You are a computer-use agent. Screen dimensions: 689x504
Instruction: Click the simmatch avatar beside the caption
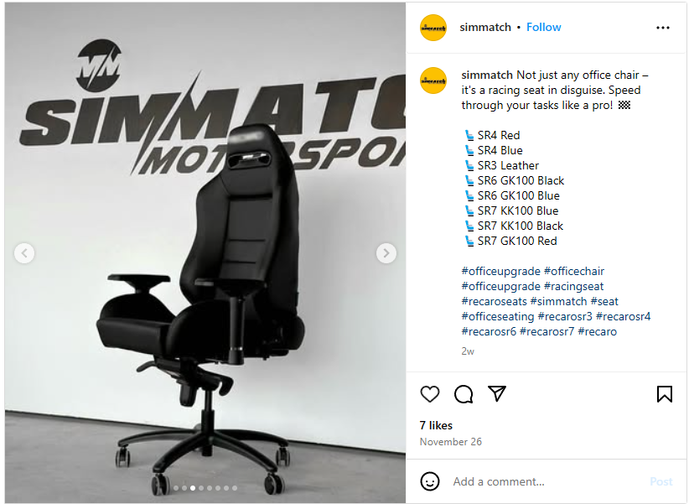click(x=433, y=81)
